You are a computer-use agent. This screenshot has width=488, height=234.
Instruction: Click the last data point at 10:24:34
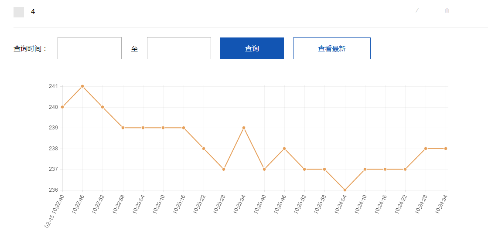(x=446, y=149)
